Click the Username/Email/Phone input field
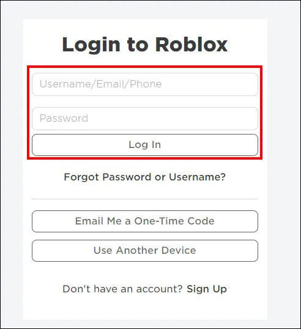This screenshot has height=329, width=301. point(145,84)
